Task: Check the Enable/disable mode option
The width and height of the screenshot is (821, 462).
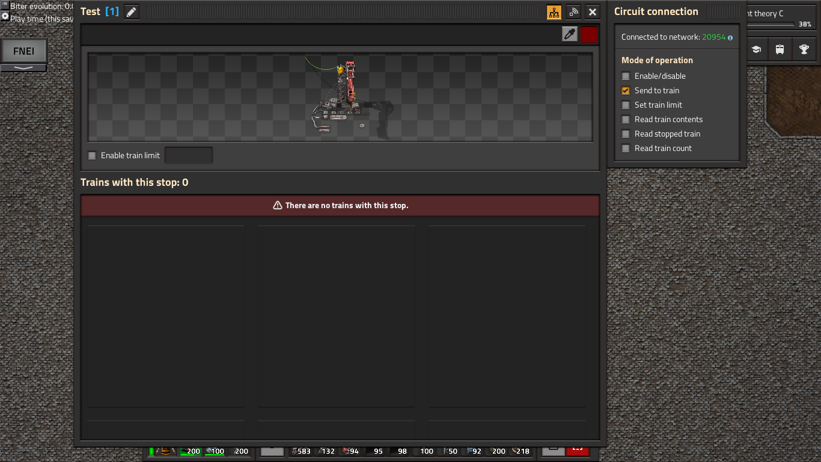Action: [x=626, y=76]
